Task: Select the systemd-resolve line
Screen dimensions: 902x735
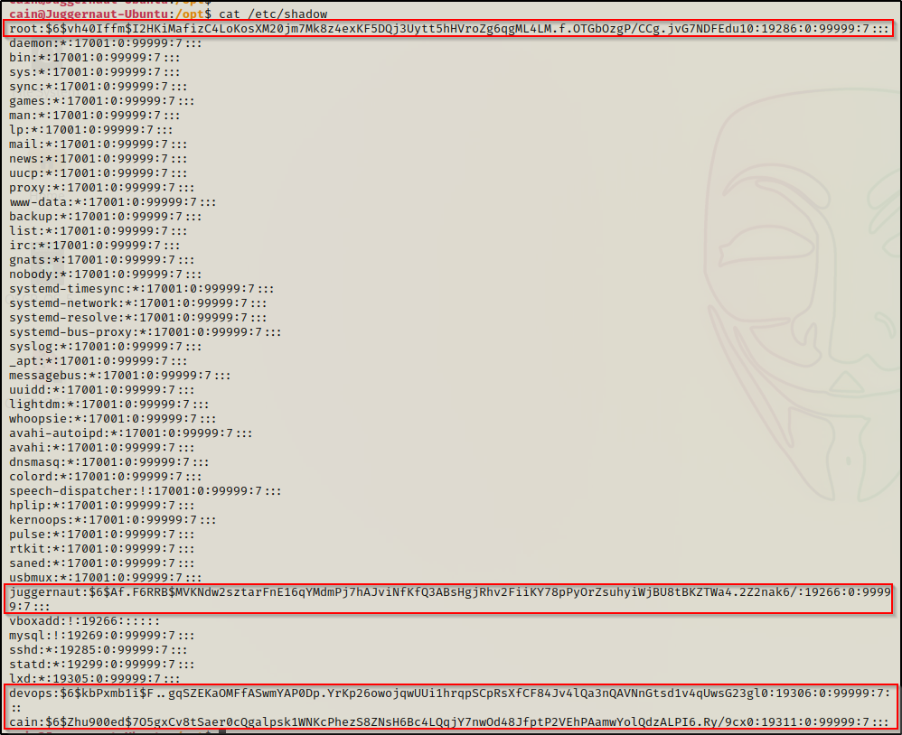Action: point(138,317)
